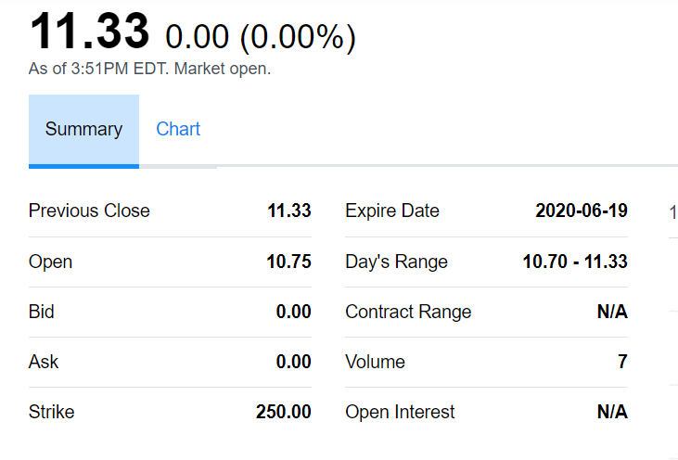Viewport: 678px width, 460px height.
Task: Click the Expire Date label
Action: (x=392, y=211)
